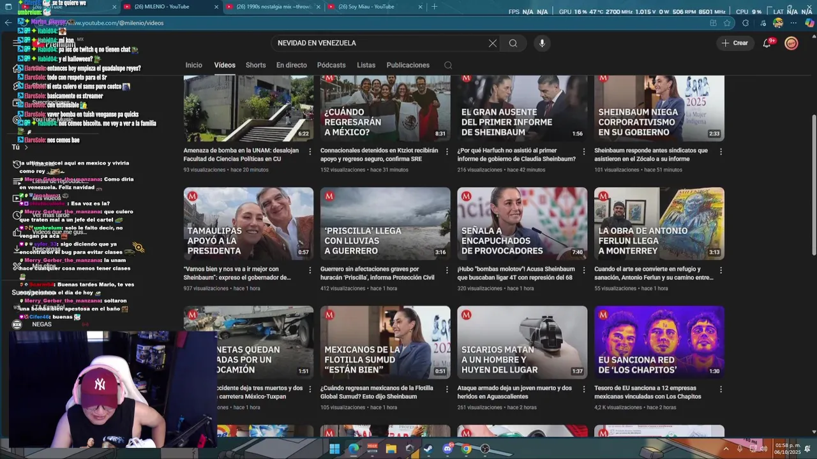The height and width of the screenshot is (459, 817).
Task: Open EU SANCIONA RED DE 'LOS CHAPITOS' thumbnail
Action: point(659,342)
